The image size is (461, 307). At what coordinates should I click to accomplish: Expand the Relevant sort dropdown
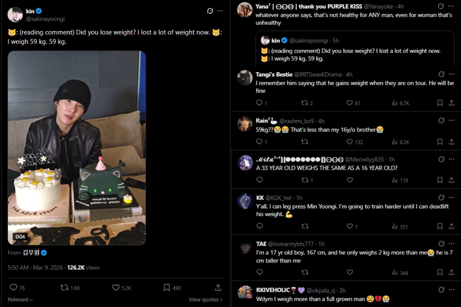click(x=20, y=300)
